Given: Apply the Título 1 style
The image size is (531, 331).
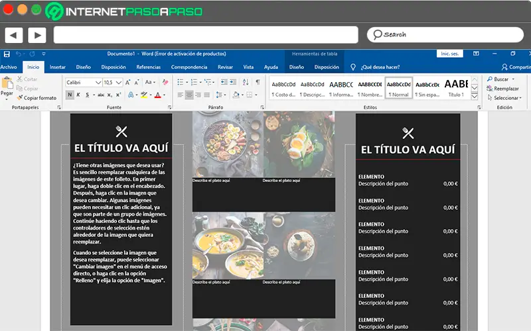Looking at the screenshot, I should point(456,88).
